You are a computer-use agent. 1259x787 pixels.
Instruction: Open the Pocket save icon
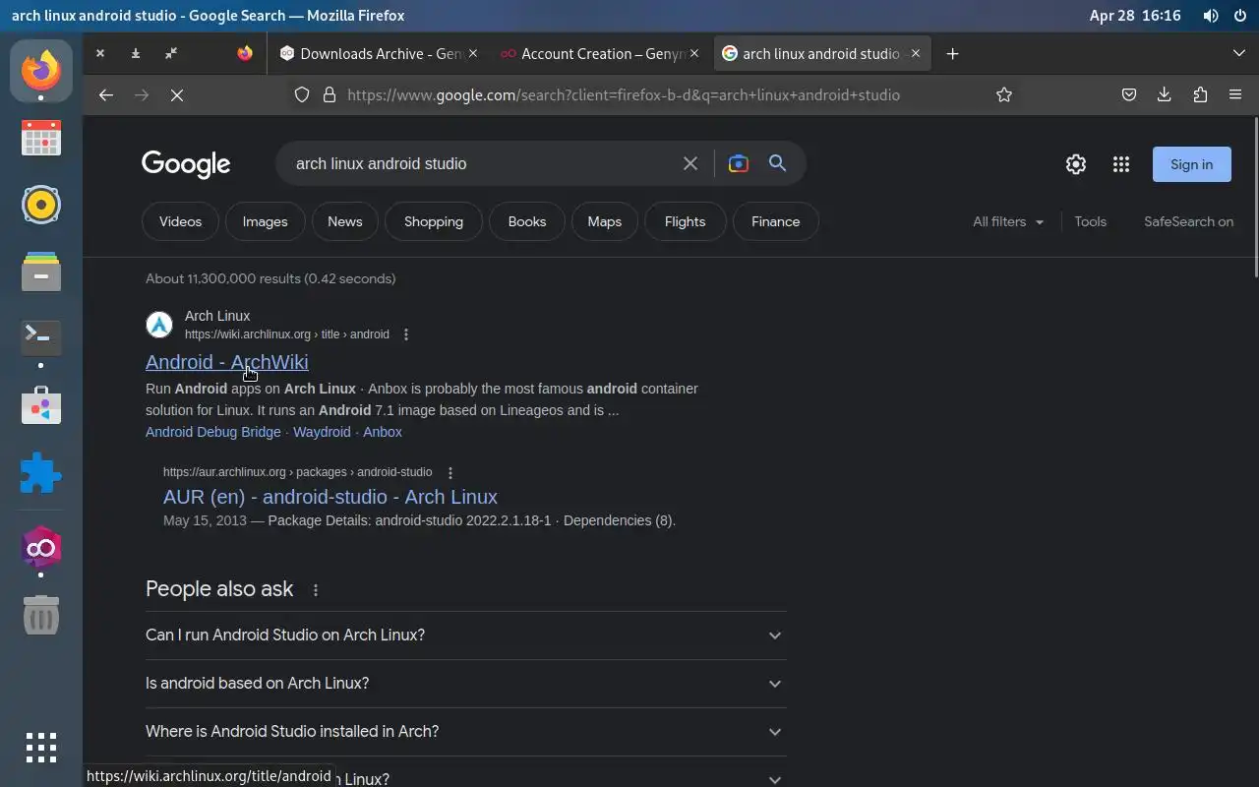click(x=1129, y=94)
